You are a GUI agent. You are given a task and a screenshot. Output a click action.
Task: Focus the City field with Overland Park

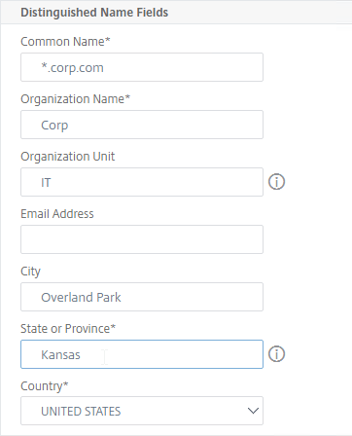pyautogui.click(x=142, y=297)
